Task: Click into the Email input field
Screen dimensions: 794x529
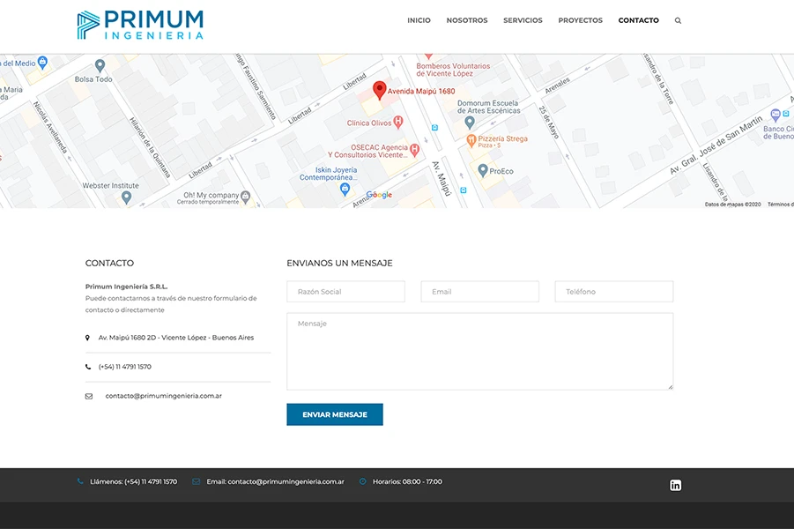Action: 479,292
